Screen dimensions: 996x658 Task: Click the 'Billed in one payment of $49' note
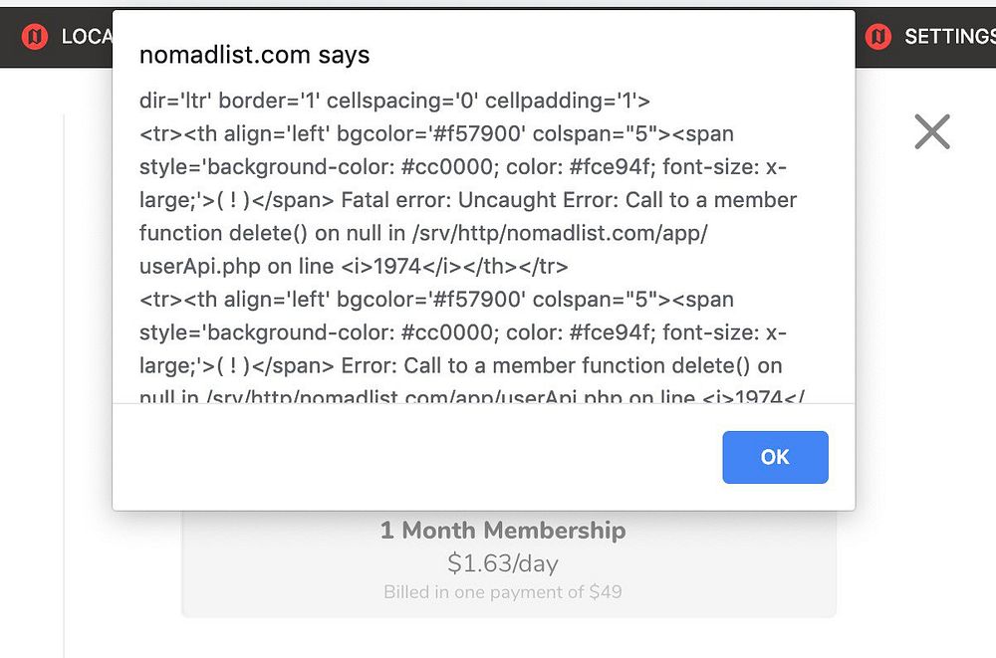503,592
